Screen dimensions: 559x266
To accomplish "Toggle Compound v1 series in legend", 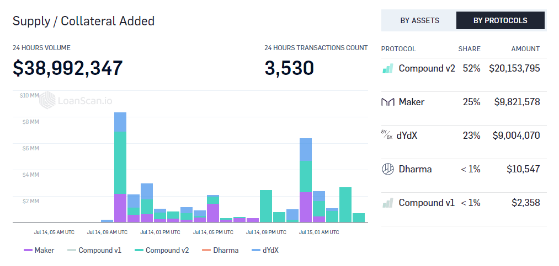I will pos(94,251).
